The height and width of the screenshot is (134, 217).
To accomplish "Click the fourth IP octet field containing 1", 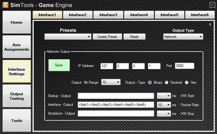I will 154,66.
